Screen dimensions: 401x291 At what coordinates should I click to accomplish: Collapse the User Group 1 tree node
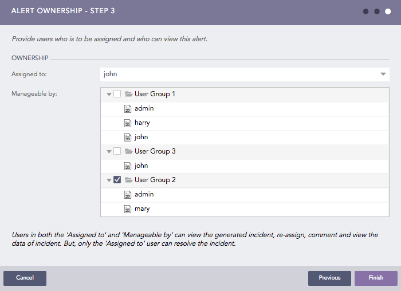[x=109, y=95]
